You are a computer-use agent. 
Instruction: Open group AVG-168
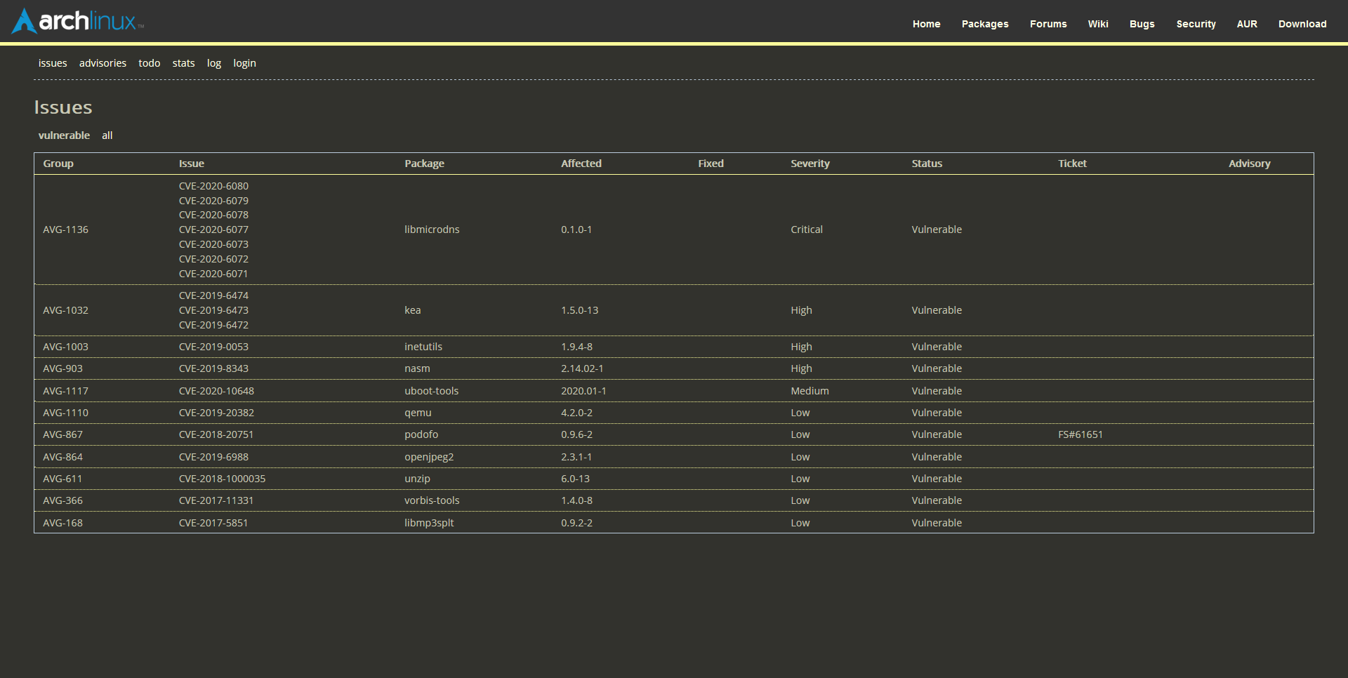point(62,523)
